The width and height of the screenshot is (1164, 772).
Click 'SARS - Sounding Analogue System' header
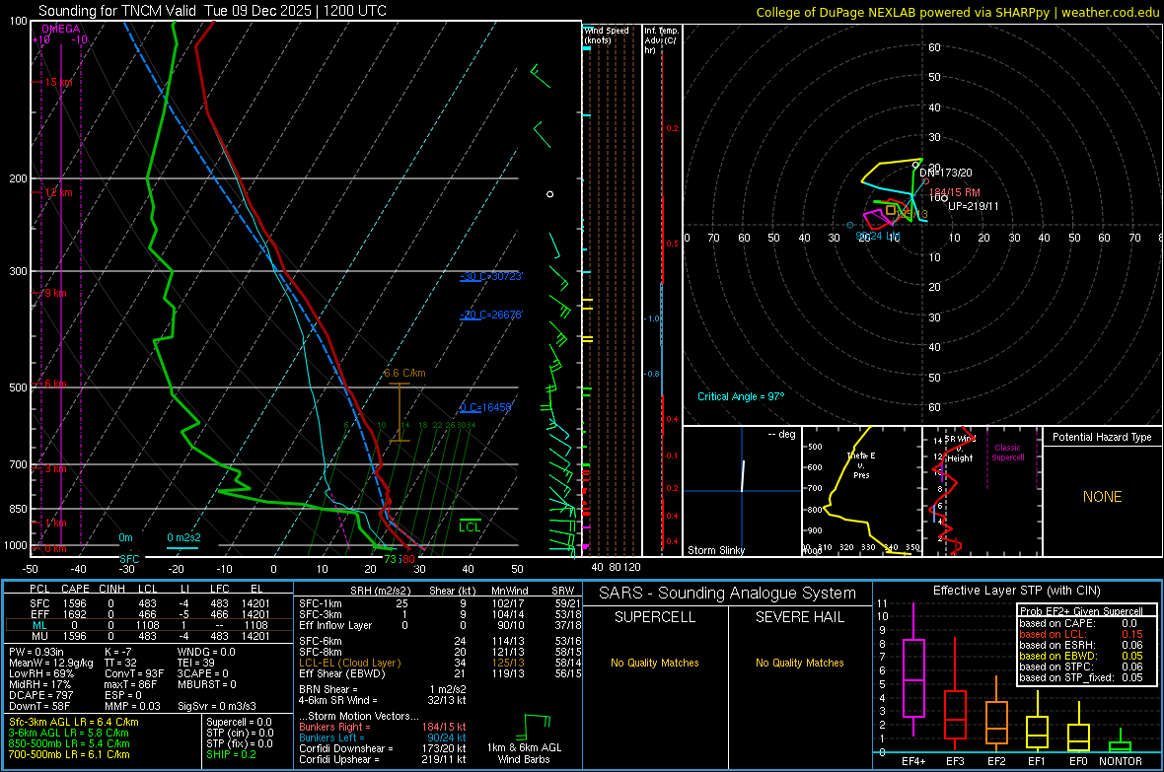click(x=728, y=594)
